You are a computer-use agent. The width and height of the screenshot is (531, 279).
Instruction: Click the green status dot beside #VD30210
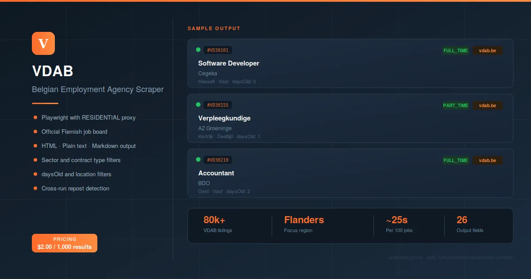click(198, 159)
